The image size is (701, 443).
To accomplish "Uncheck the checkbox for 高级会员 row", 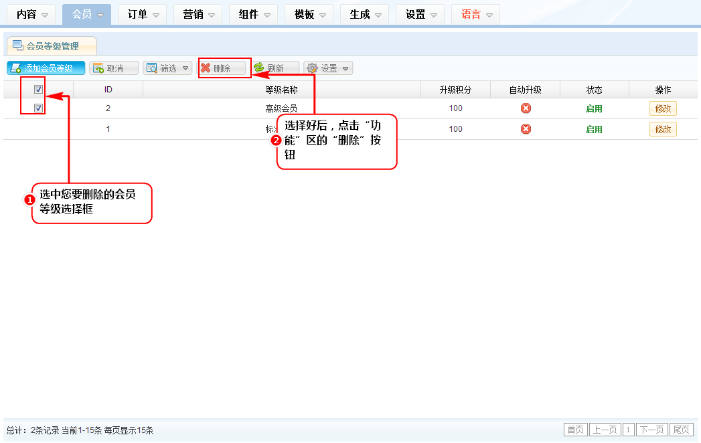I will tap(39, 108).
